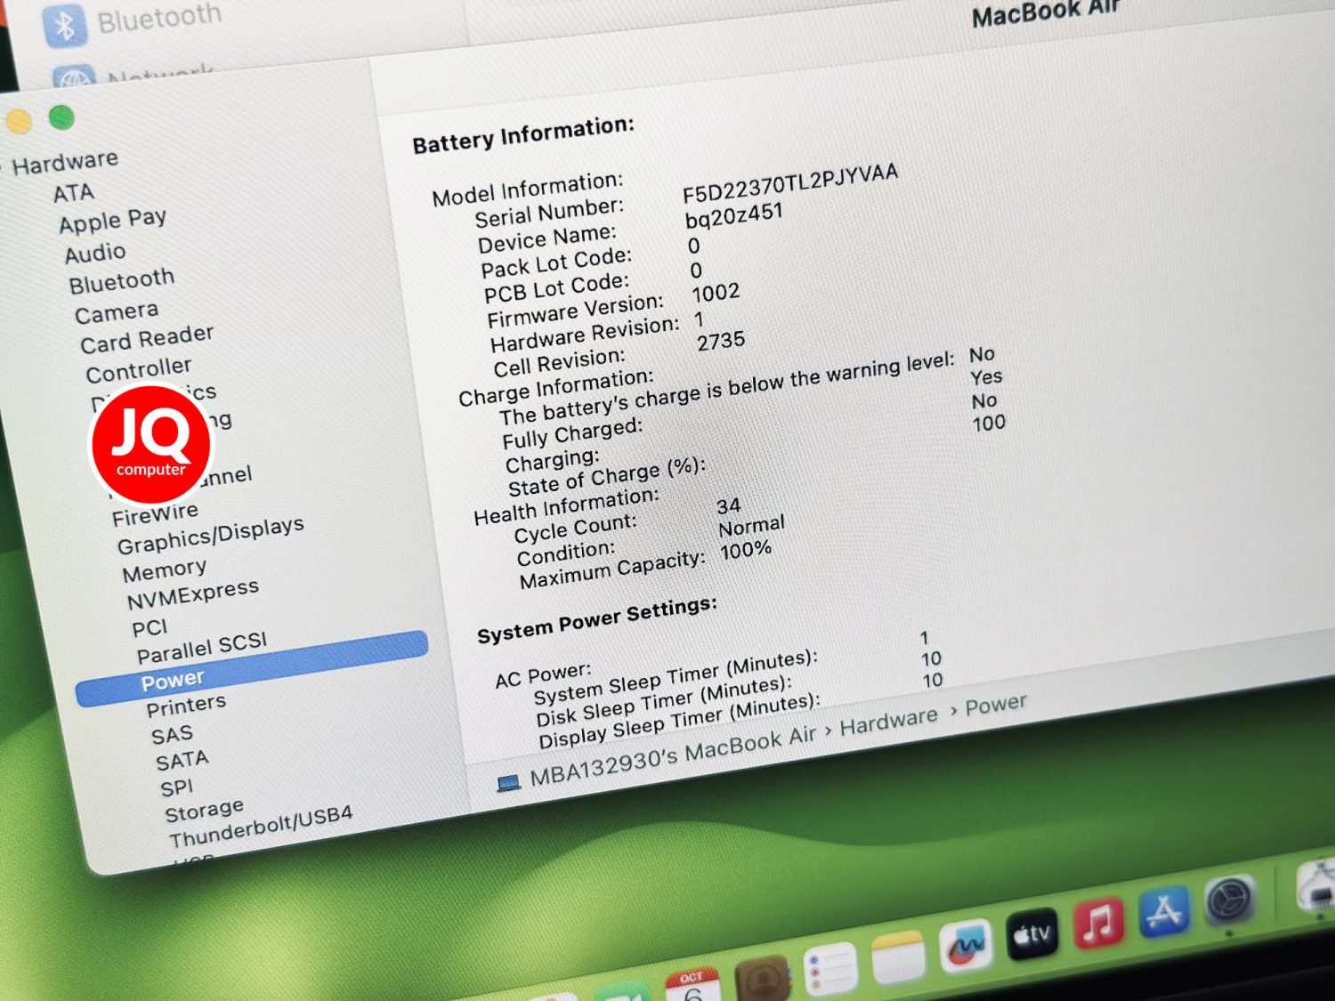This screenshot has height=1001, width=1335.
Task: Open the Apple TV app
Action: [1032, 934]
